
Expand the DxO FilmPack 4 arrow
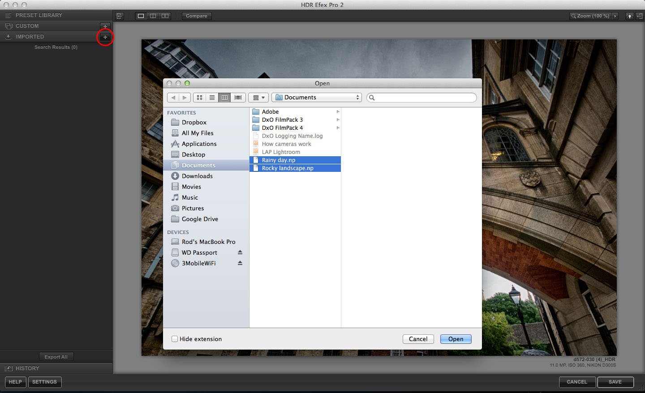tap(338, 128)
